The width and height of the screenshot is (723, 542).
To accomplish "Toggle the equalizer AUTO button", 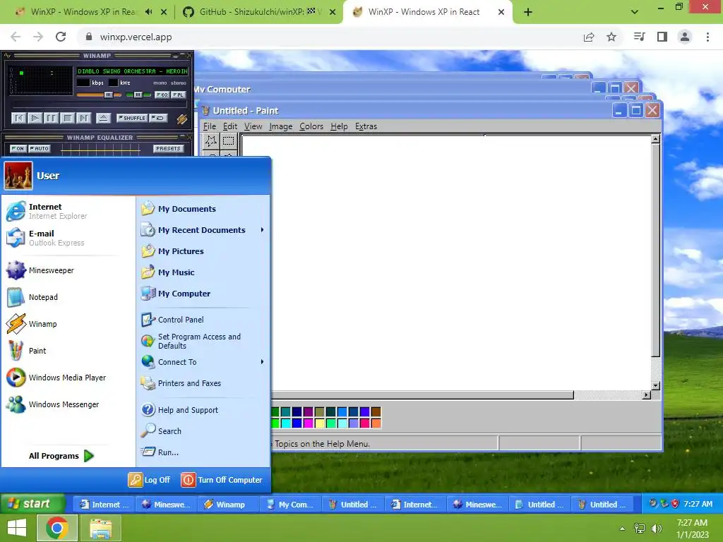I will [x=40, y=148].
